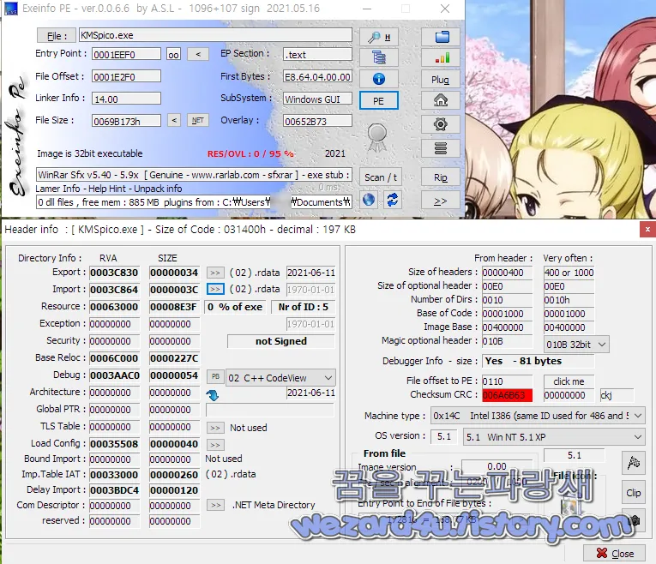Click the medal ribbon icon
656x564 pixels.
click(x=377, y=137)
